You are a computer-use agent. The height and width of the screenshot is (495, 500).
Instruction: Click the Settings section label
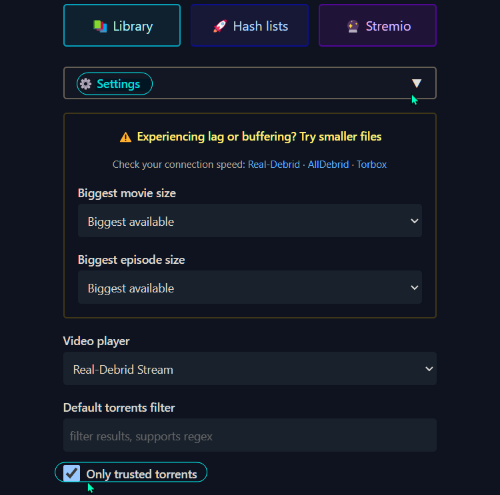(118, 84)
